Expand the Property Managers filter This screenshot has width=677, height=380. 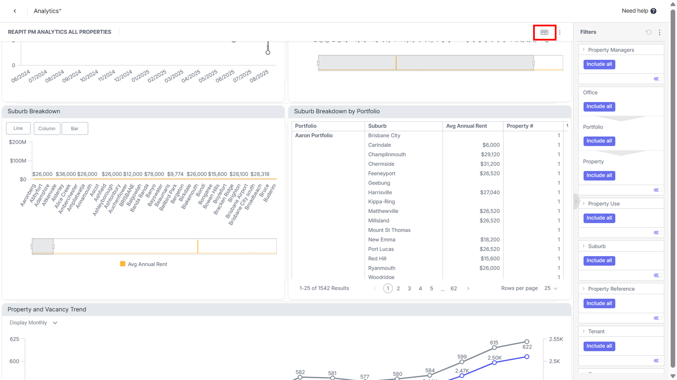click(584, 50)
